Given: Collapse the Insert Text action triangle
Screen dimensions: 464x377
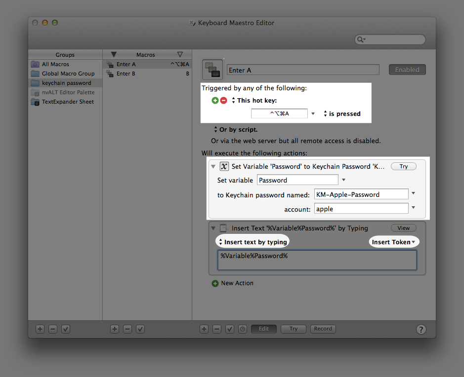Looking at the screenshot, I should [213, 228].
